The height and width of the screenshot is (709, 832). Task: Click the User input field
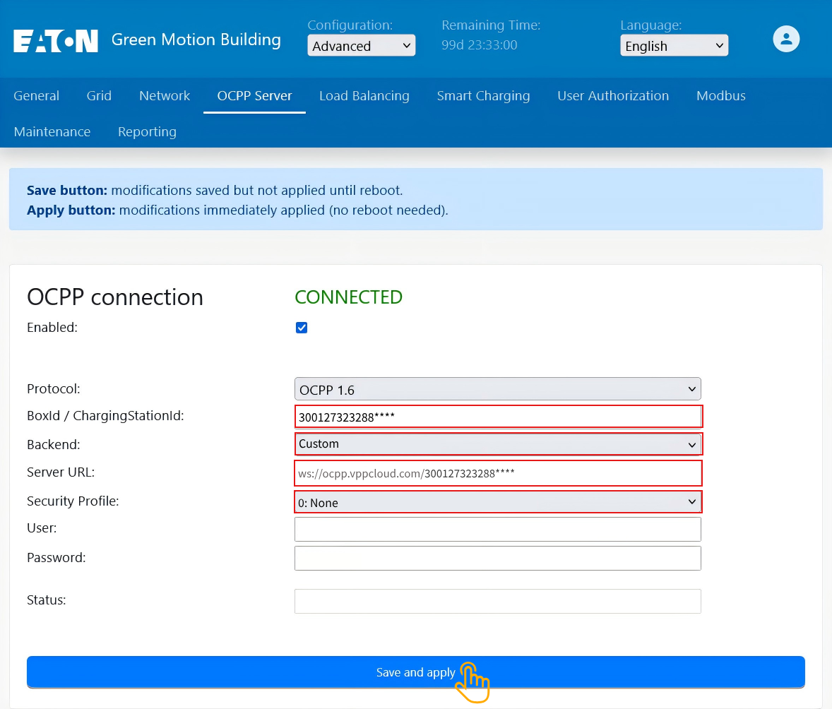tap(497, 529)
